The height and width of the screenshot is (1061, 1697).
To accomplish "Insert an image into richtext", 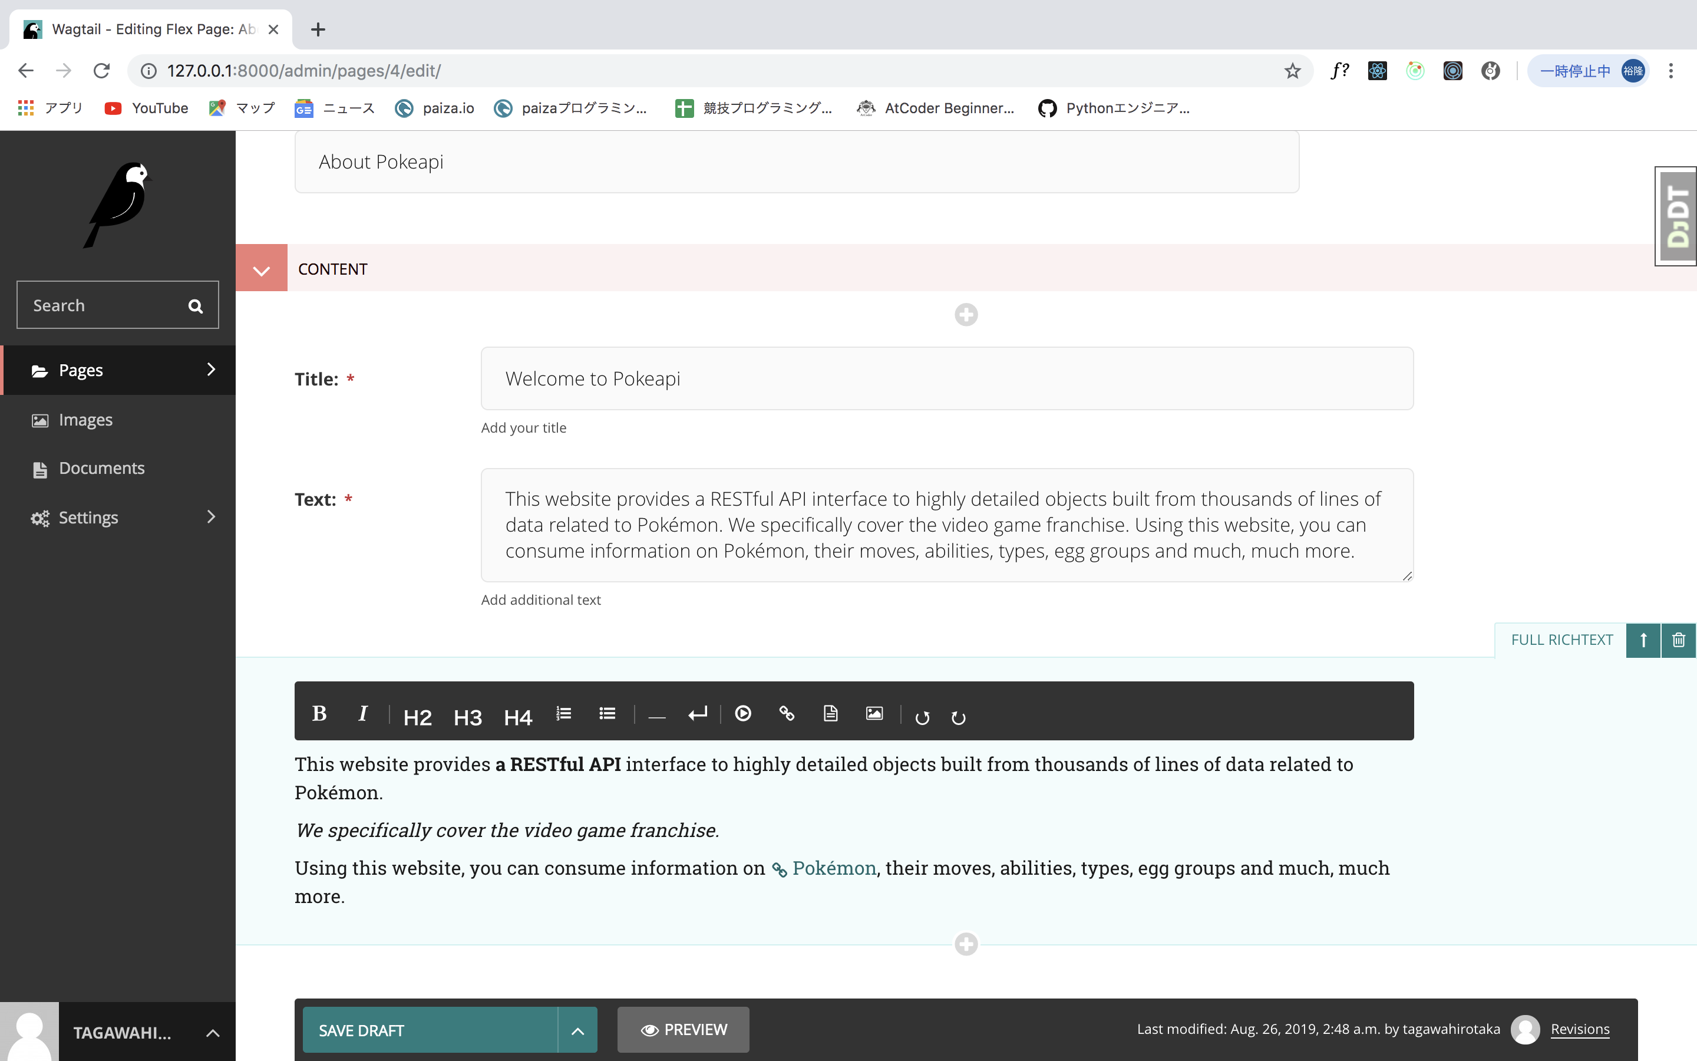I will tap(874, 714).
